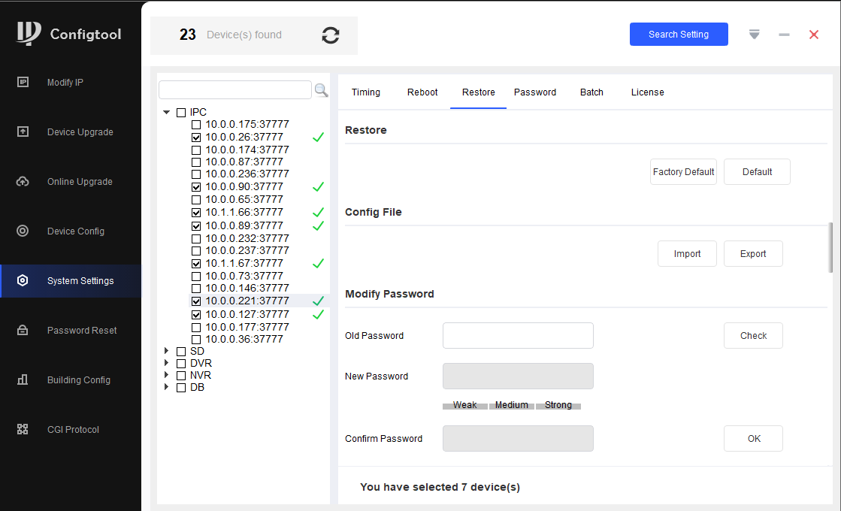The image size is (841, 511).
Task: Click the Medium strength indicator
Action: pos(512,405)
